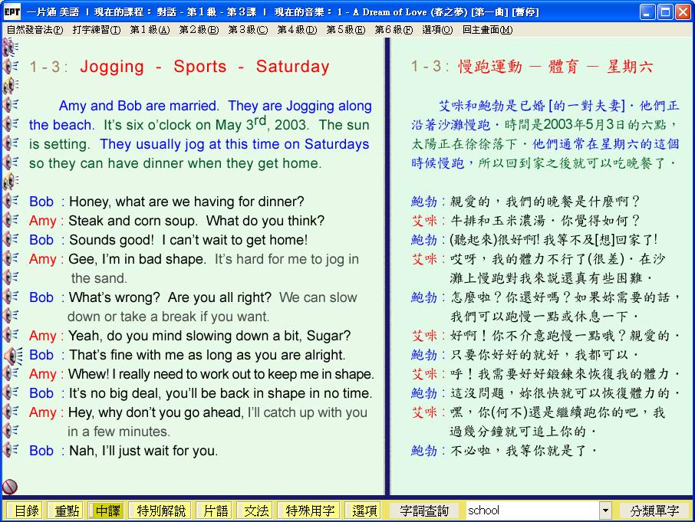Play audio for 'Yeah, do you mind slowing down'
Screen dimensions: 695x522
tap(10, 336)
